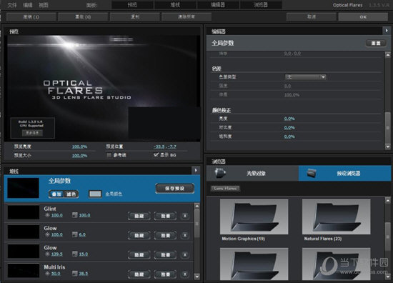Solo the Glow element with brightness 139.5
Image resolution: width=393 pixels, height=283 pixels.
click(x=166, y=255)
